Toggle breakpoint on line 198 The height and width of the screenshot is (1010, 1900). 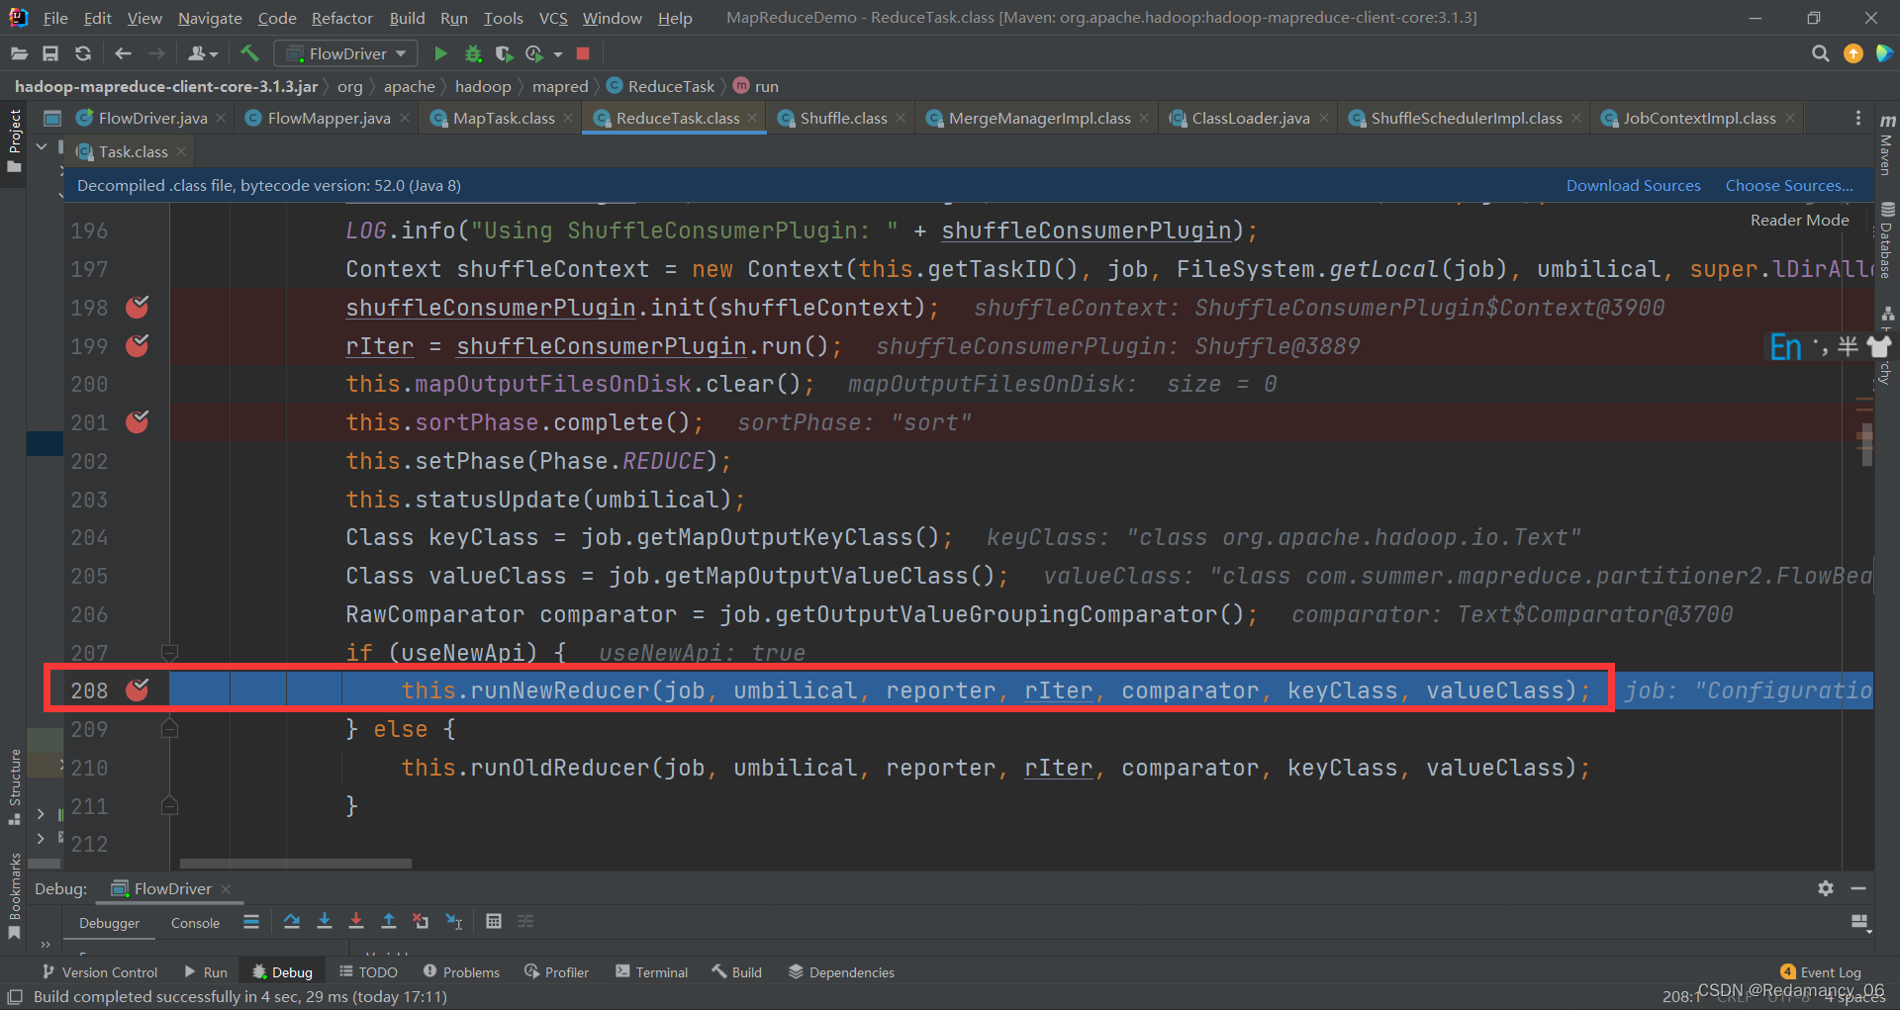pos(138,307)
